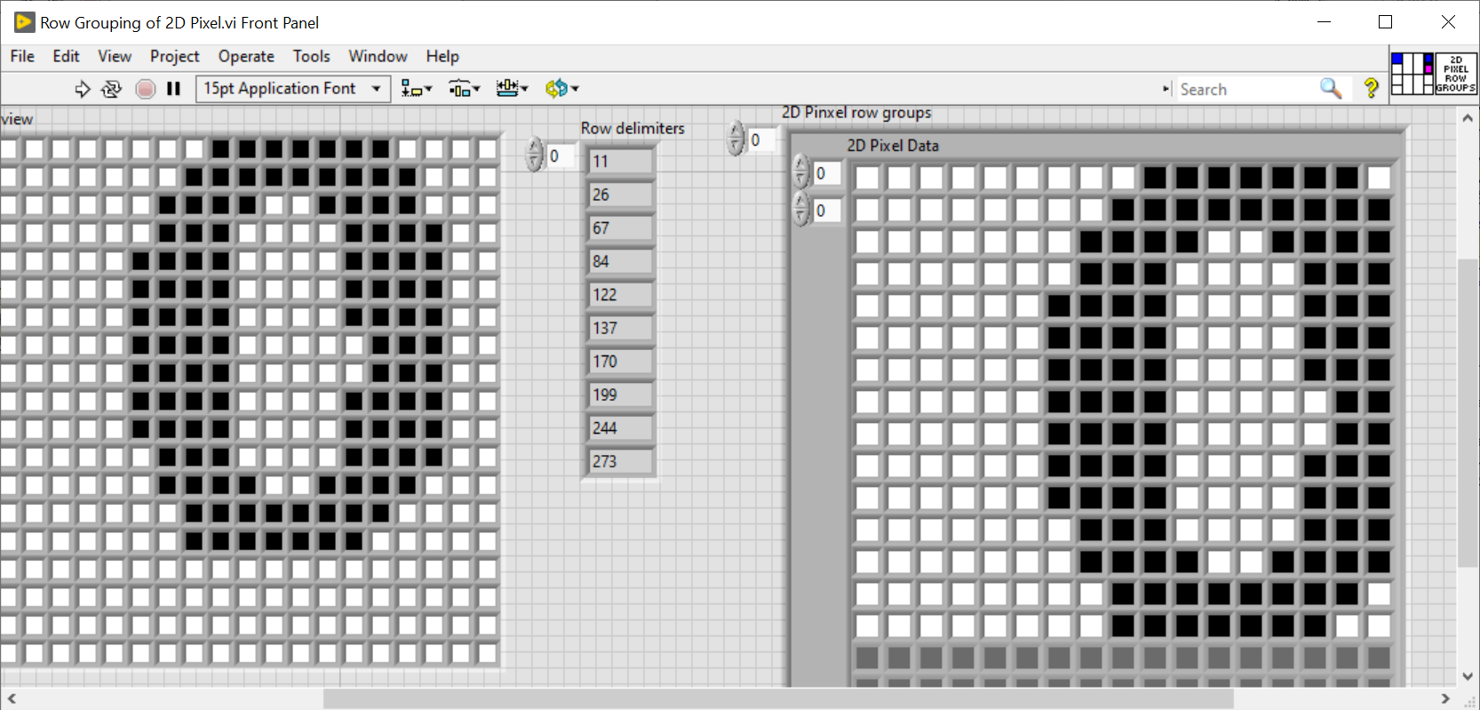Open the Distribute Objects menu
1480x710 pixels.
(464, 89)
